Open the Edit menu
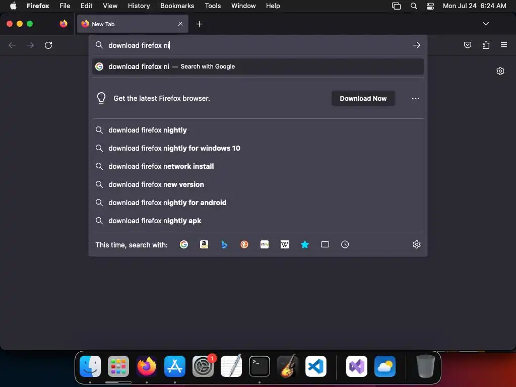Image resolution: width=516 pixels, height=387 pixels. click(87, 6)
